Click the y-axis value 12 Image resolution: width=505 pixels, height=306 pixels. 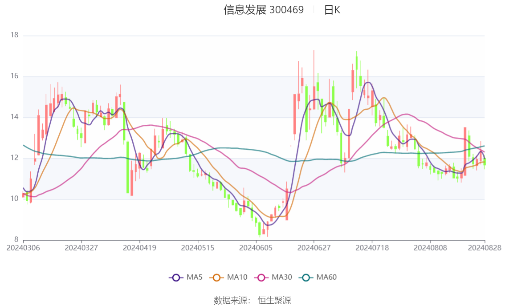point(15,158)
